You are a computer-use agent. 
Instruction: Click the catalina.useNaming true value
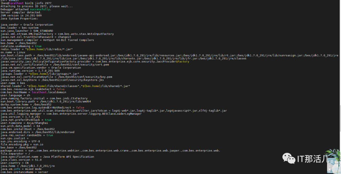(38, 46)
